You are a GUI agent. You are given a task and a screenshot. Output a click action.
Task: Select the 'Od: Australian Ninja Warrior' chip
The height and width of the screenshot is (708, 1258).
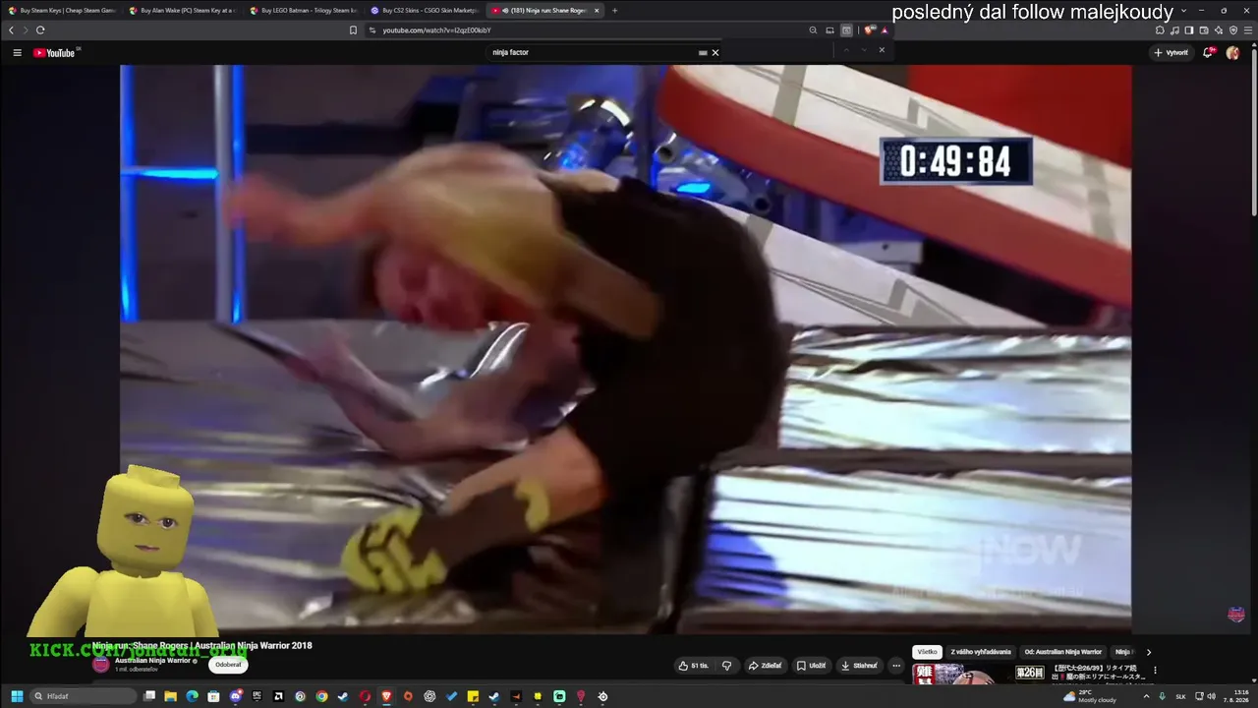pyautogui.click(x=1063, y=652)
